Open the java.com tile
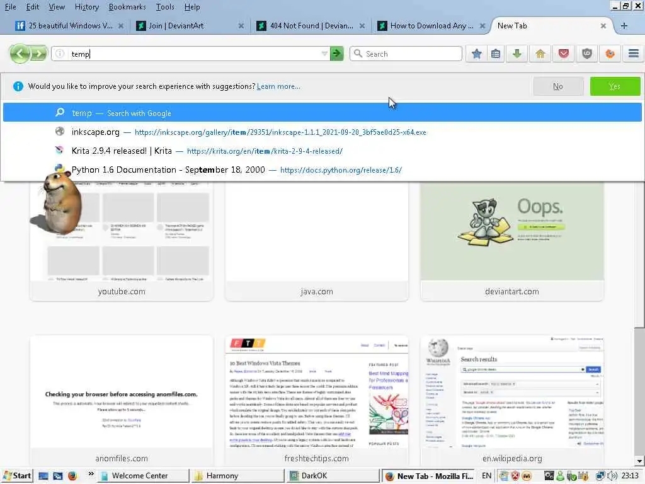The height and width of the screenshot is (484, 645). pyautogui.click(x=316, y=241)
